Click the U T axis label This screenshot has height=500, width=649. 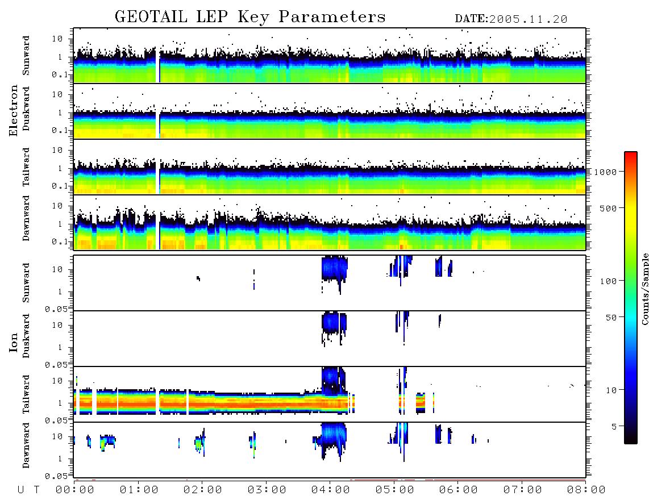point(28,490)
